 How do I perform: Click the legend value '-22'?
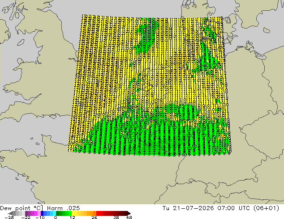26,217
